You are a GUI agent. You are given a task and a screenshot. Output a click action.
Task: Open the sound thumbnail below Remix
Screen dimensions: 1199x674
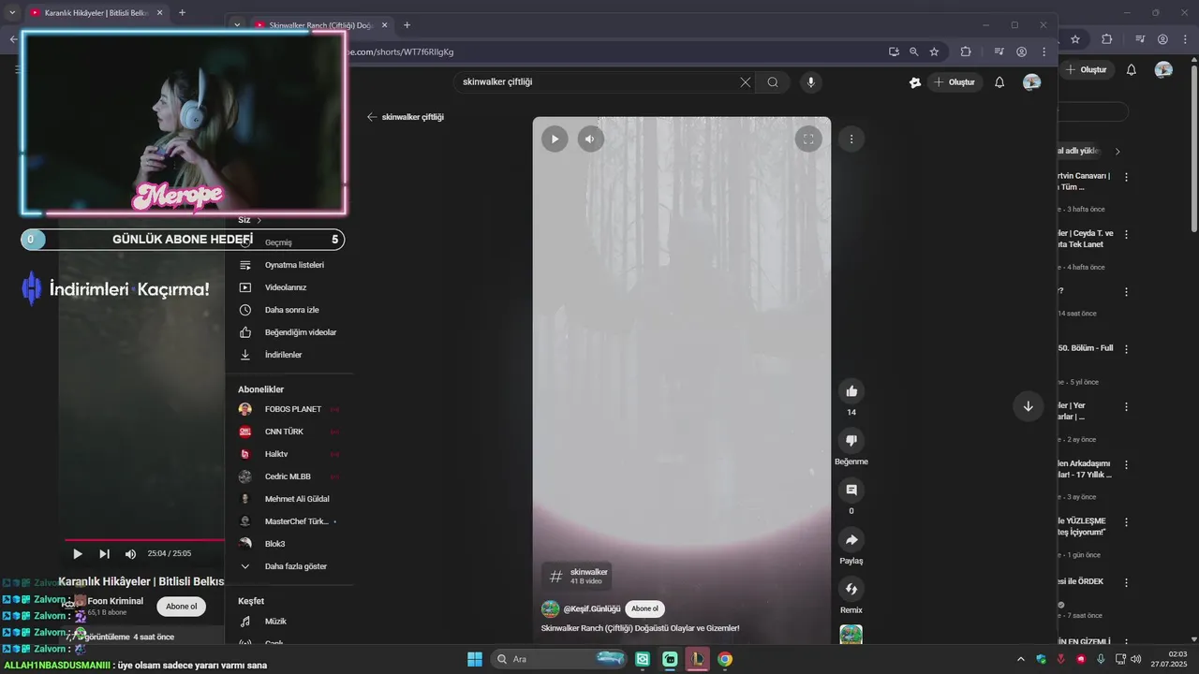851,635
